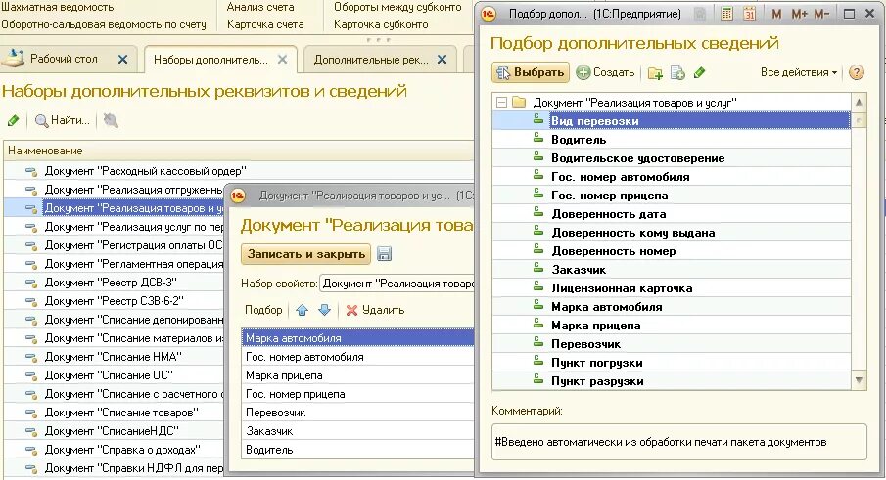Select Документ "Списание товаров" row
The width and height of the screenshot is (886, 480).
[114, 413]
